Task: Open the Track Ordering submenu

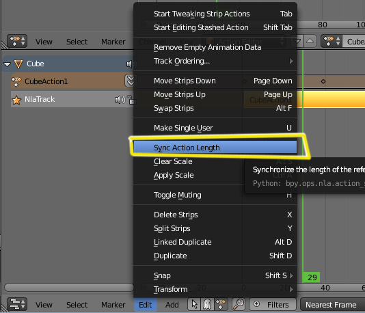Action: point(215,61)
